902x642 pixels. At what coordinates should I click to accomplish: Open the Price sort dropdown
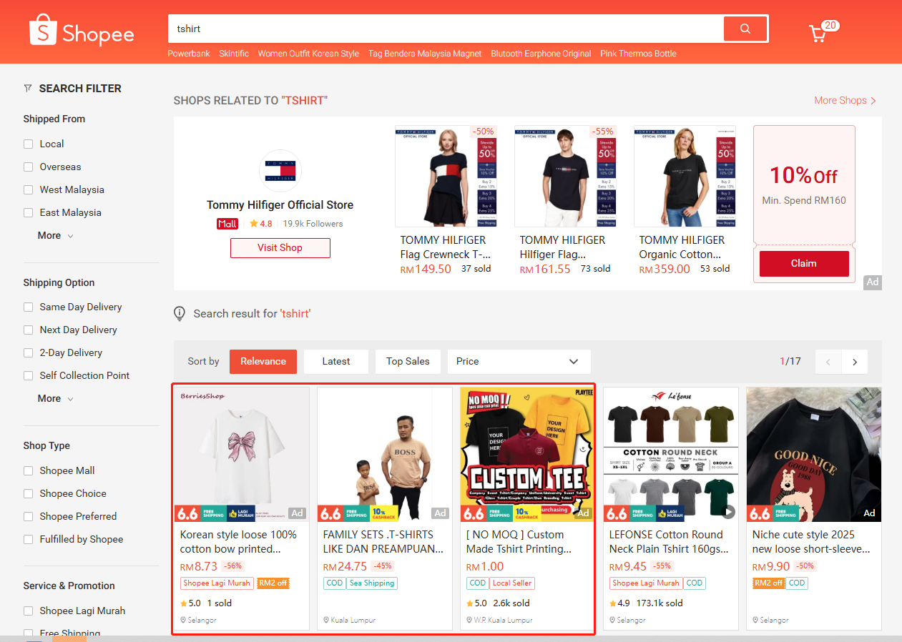point(519,362)
